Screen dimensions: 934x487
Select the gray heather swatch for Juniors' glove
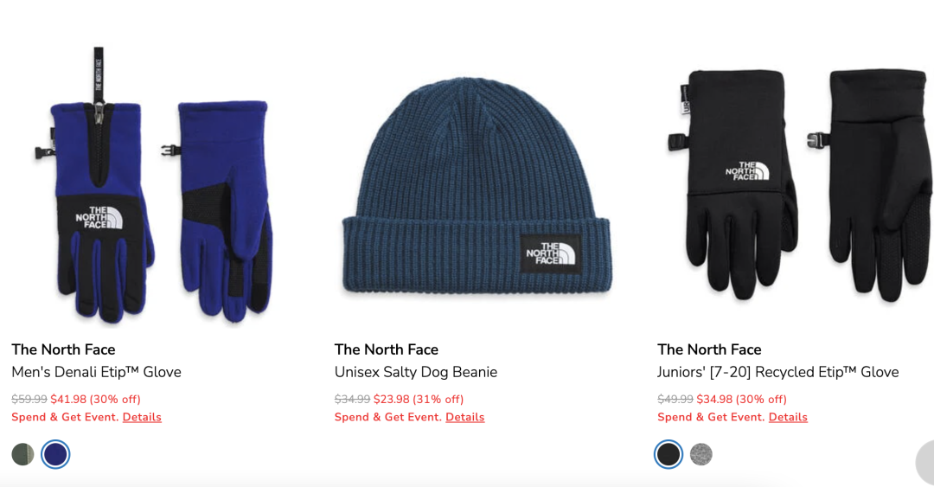[701, 454]
